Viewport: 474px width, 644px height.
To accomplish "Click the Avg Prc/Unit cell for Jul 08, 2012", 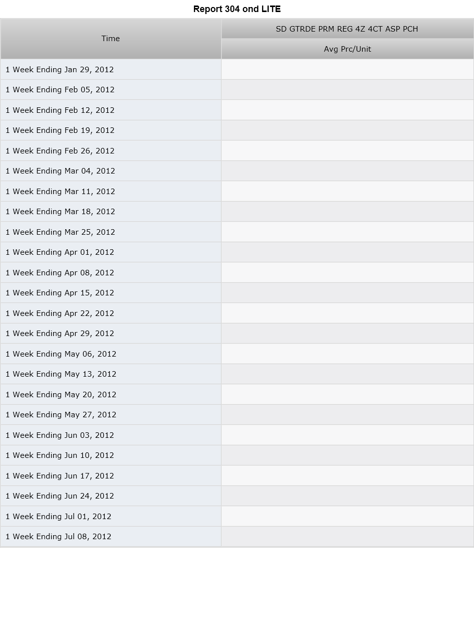I will pyautogui.click(x=347, y=537).
